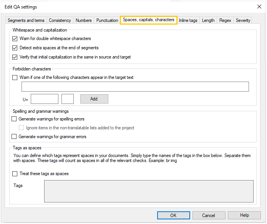Focus the U+ Unicode code input field
The image size is (267, 224).
(45, 99)
